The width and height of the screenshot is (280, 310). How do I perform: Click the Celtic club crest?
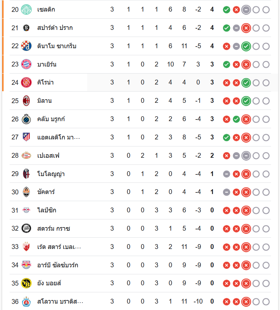click(x=26, y=10)
